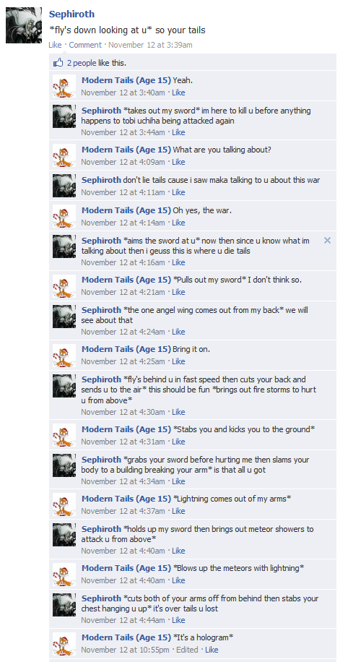Open the November 12 at 3:39am timestamp
The image size is (348, 662).
pos(151,45)
